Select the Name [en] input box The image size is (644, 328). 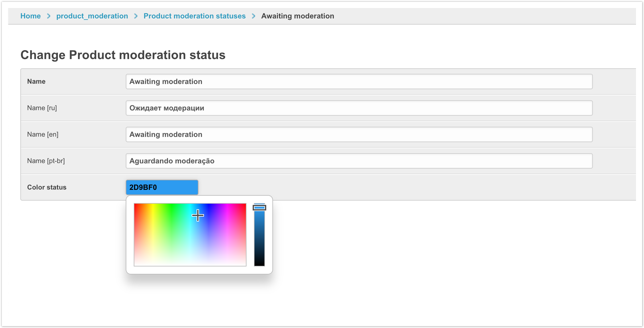point(359,134)
